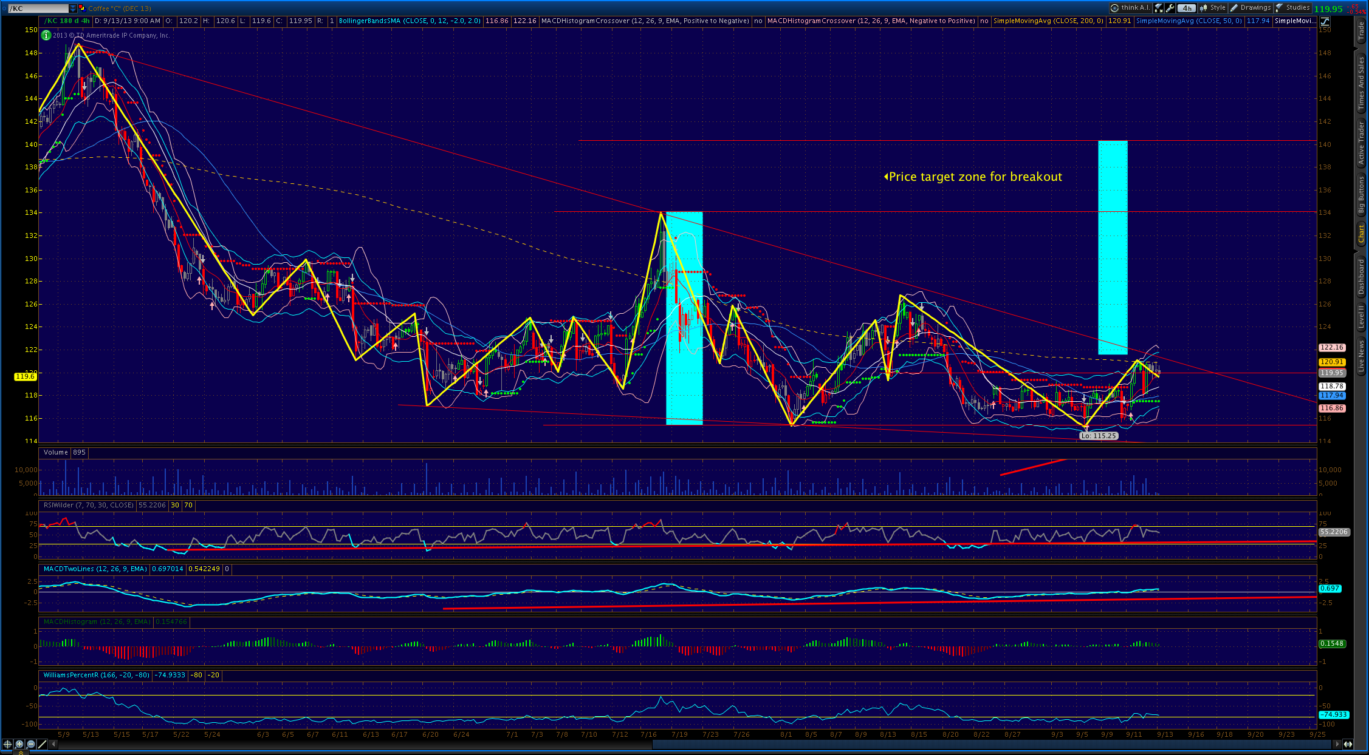Image resolution: width=1369 pixels, height=755 pixels.
Task: Select the Chart side tab
Action: 1362,234
